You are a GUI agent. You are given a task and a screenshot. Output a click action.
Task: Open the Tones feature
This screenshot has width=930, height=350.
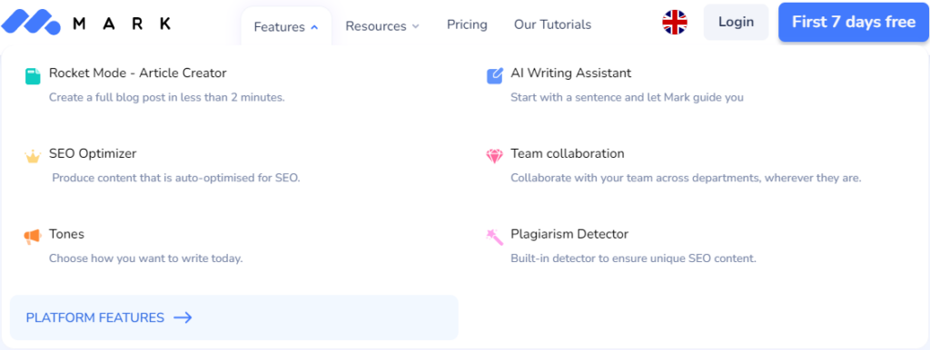66,235
